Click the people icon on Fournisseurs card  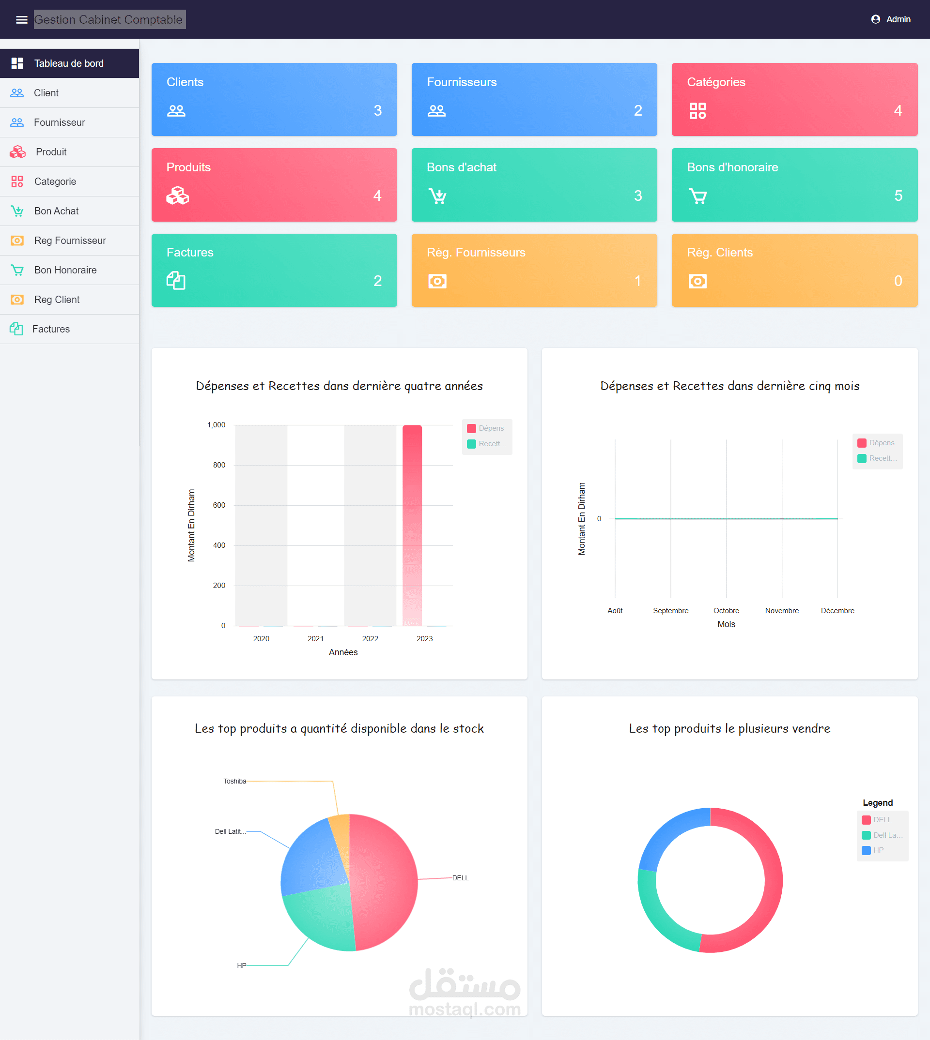click(x=436, y=111)
